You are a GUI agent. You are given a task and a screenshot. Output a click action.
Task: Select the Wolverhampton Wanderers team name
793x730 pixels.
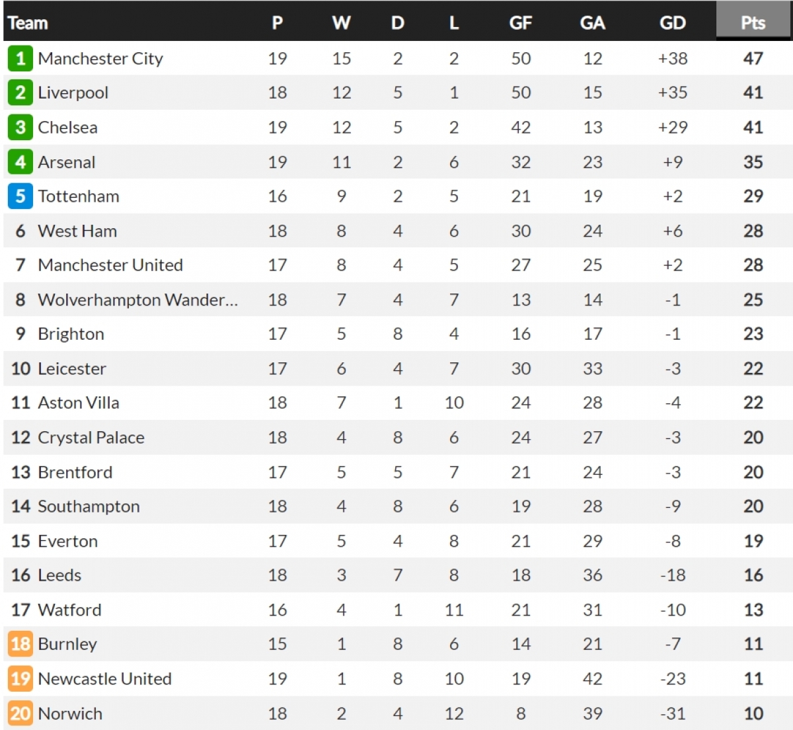click(137, 300)
